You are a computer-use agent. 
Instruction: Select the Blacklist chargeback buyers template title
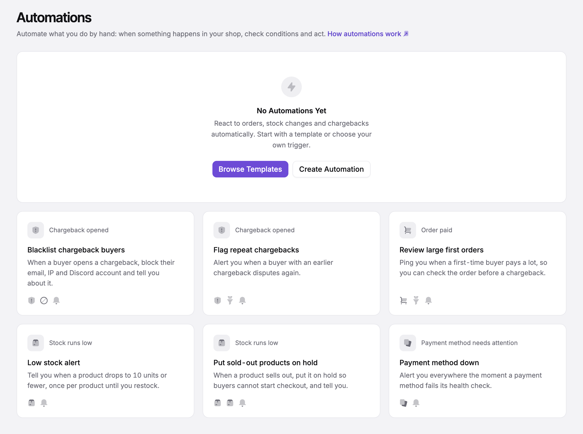76,250
